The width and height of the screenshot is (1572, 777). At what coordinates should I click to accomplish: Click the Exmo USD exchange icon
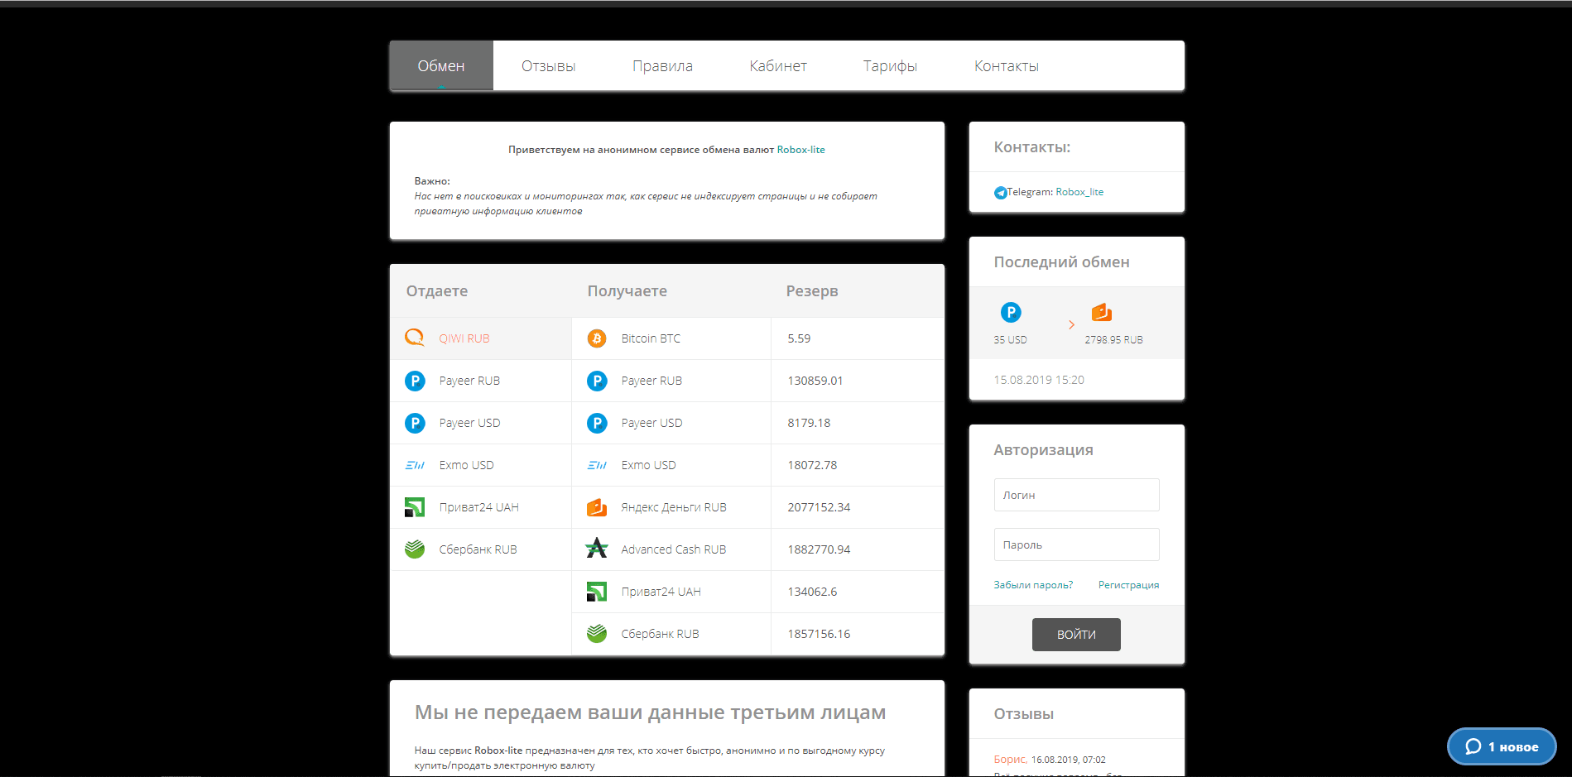pos(415,464)
